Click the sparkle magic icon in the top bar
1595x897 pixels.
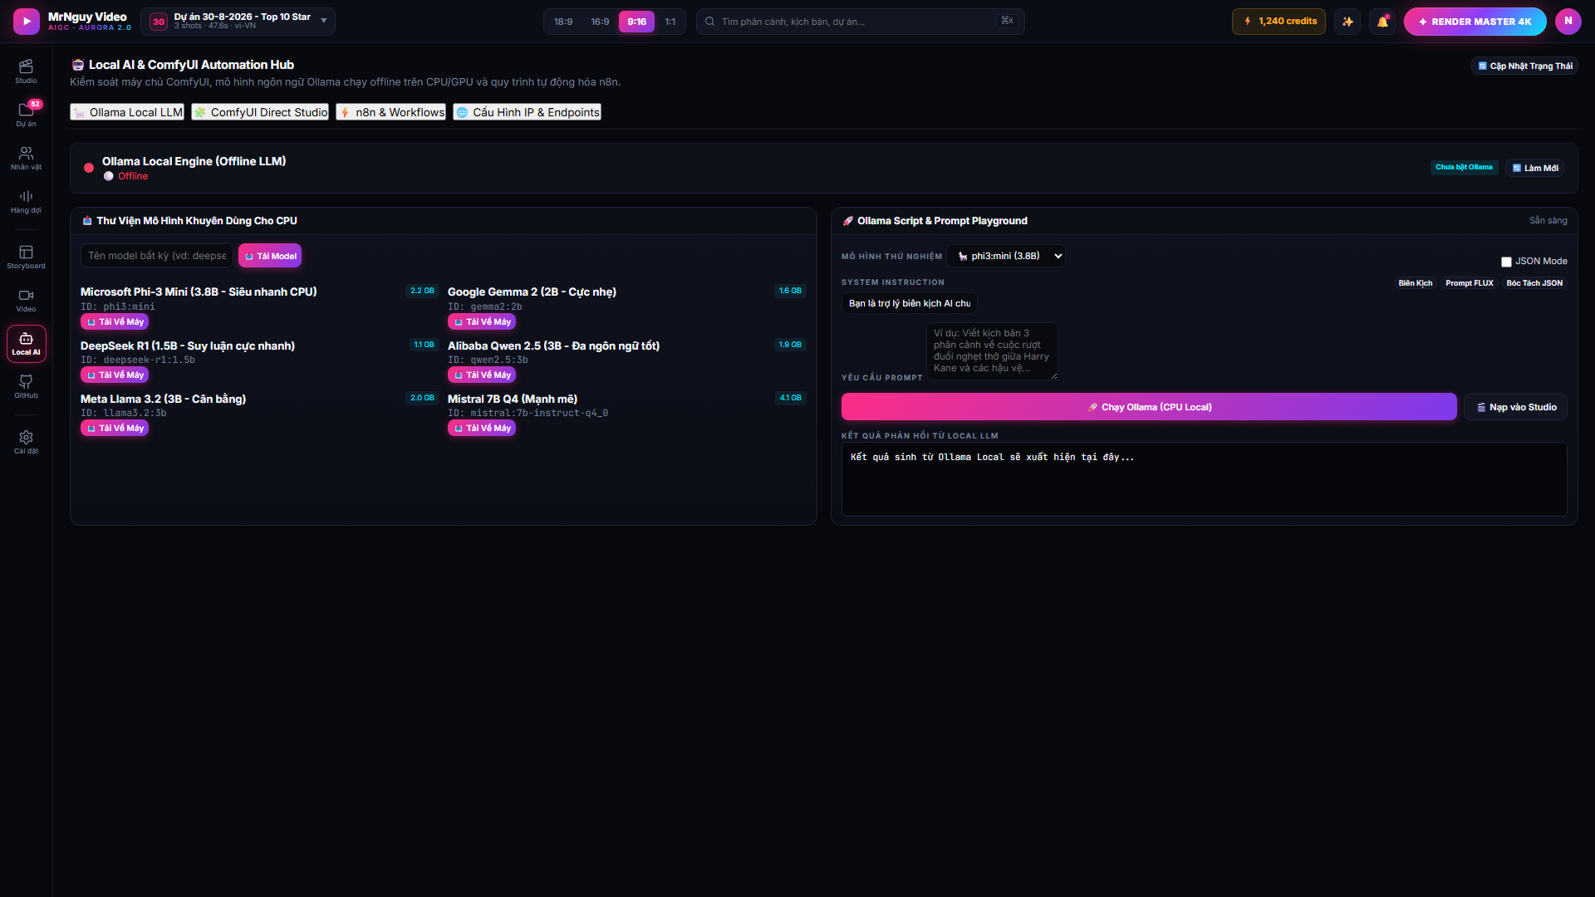click(1347, 22)
